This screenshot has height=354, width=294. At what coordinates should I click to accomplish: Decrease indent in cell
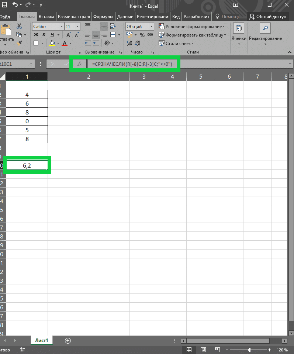point(88,43)
